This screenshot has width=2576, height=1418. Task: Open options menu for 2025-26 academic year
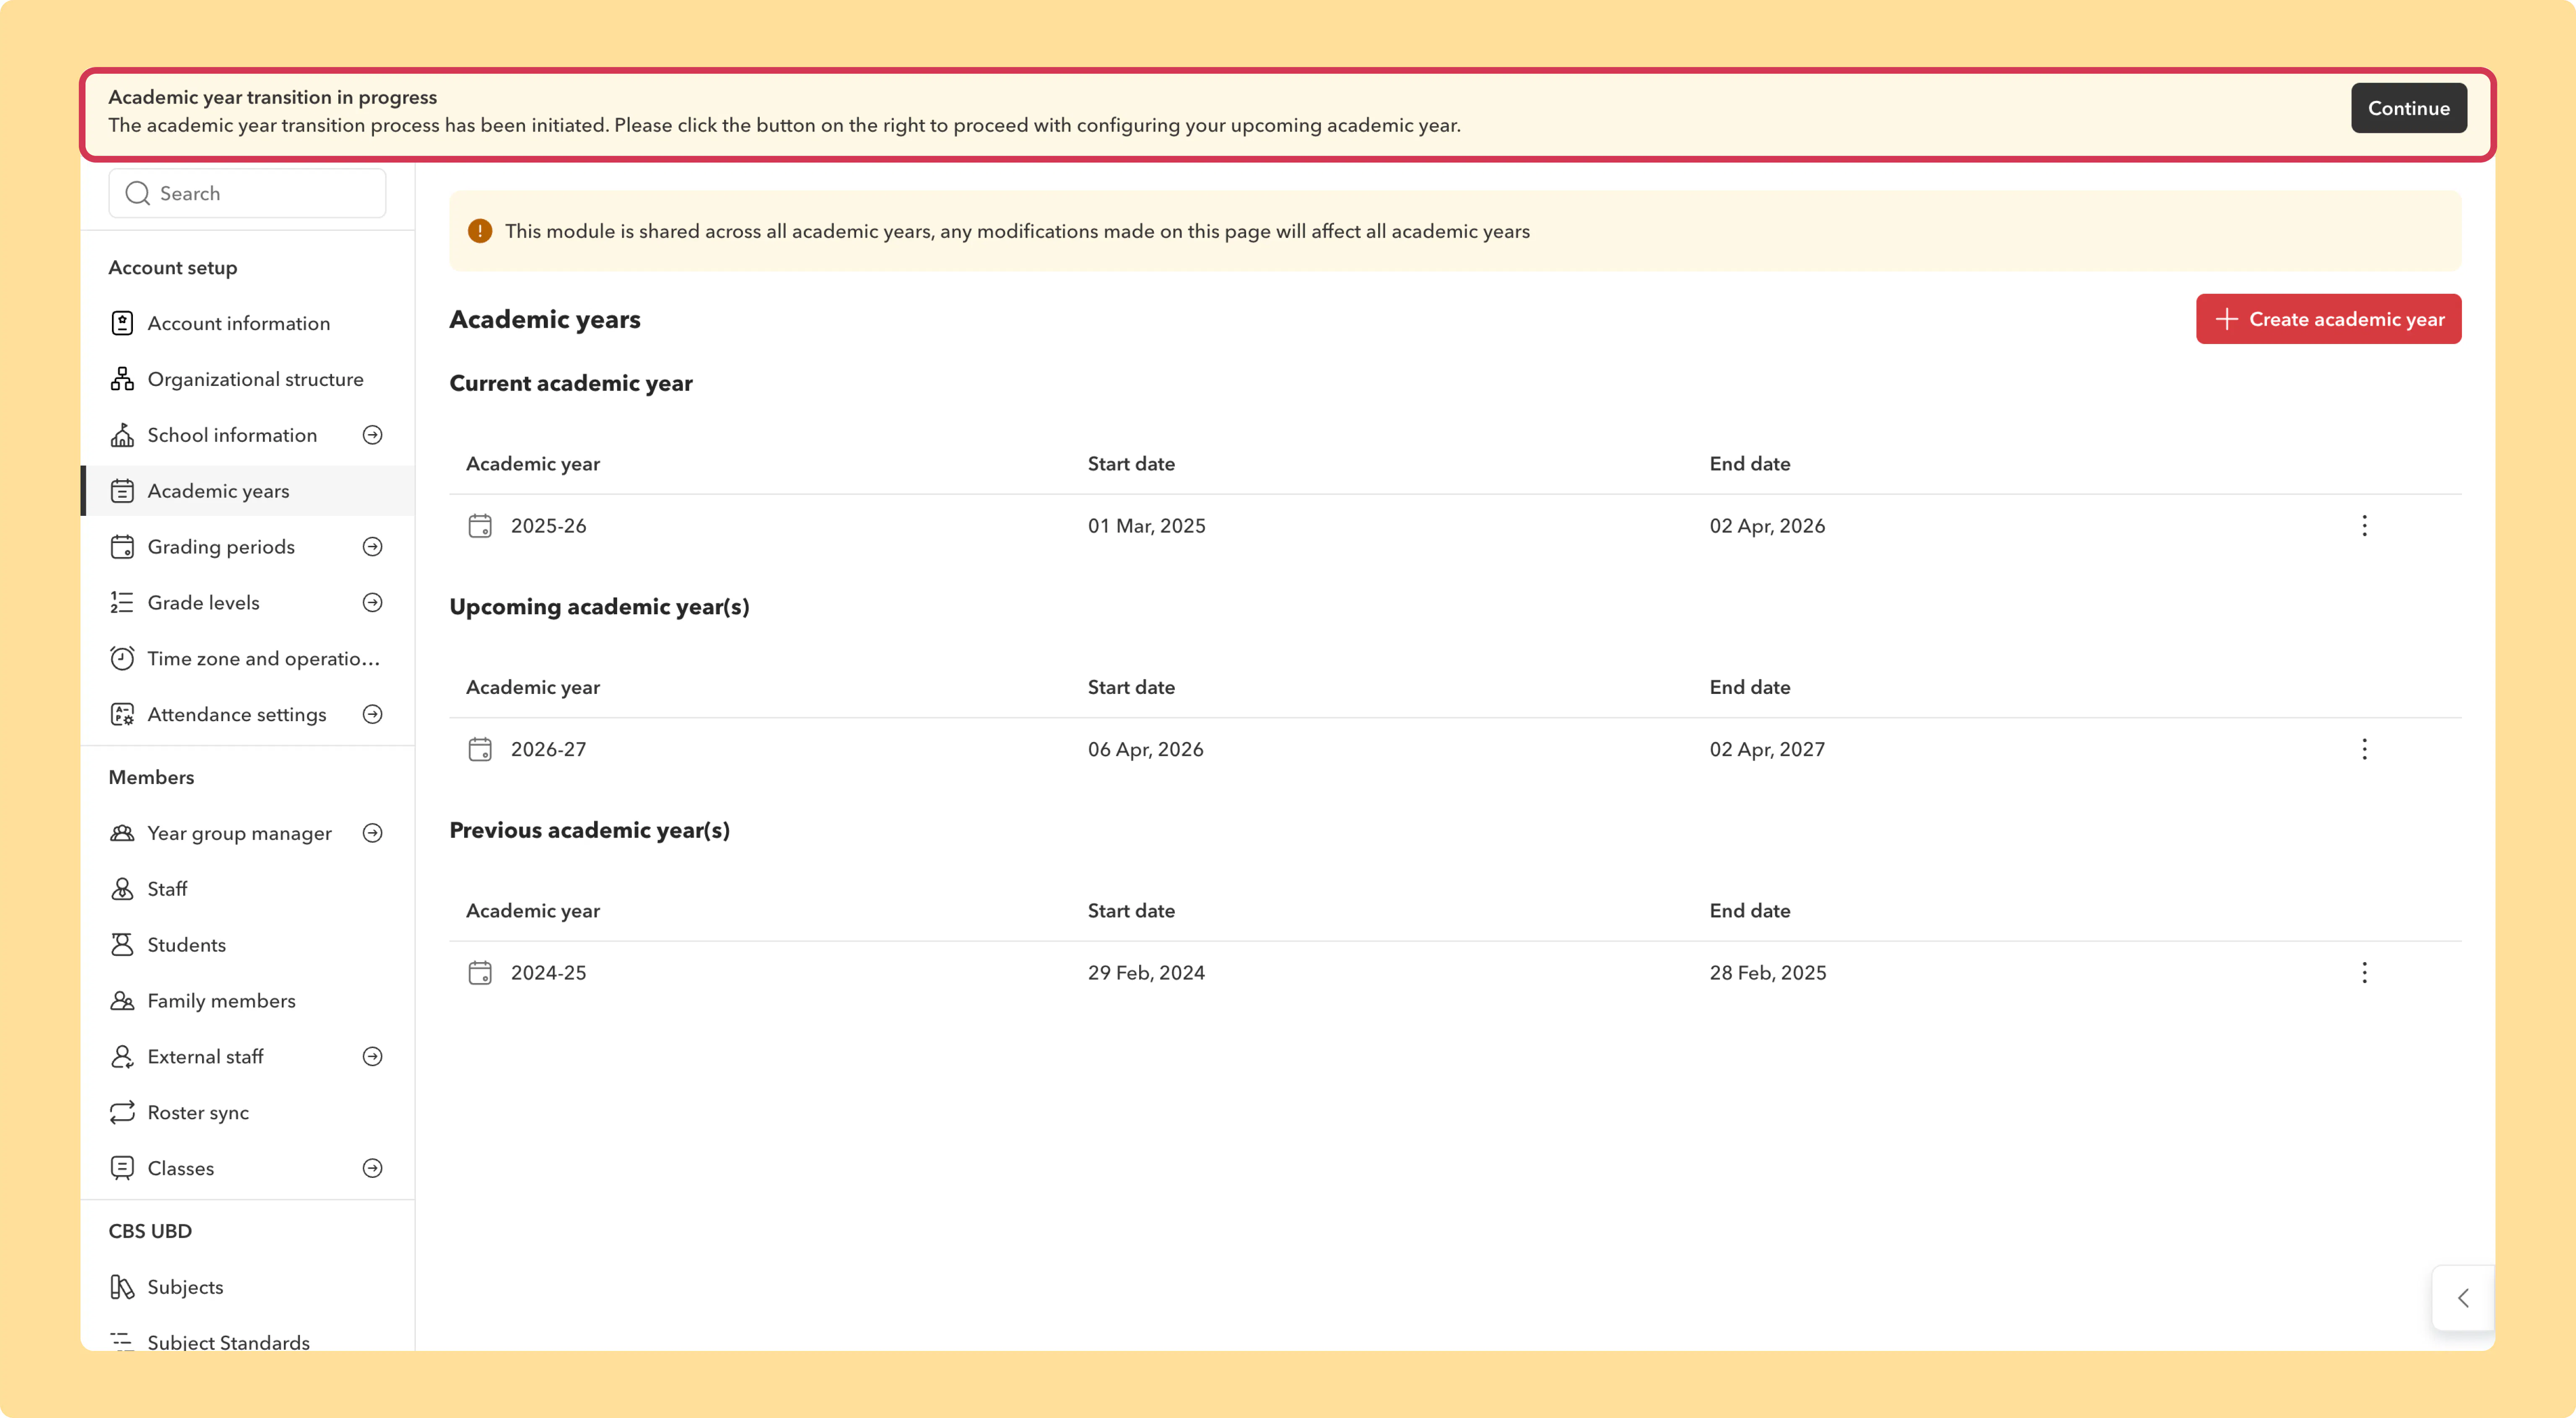click(2364, 525)
